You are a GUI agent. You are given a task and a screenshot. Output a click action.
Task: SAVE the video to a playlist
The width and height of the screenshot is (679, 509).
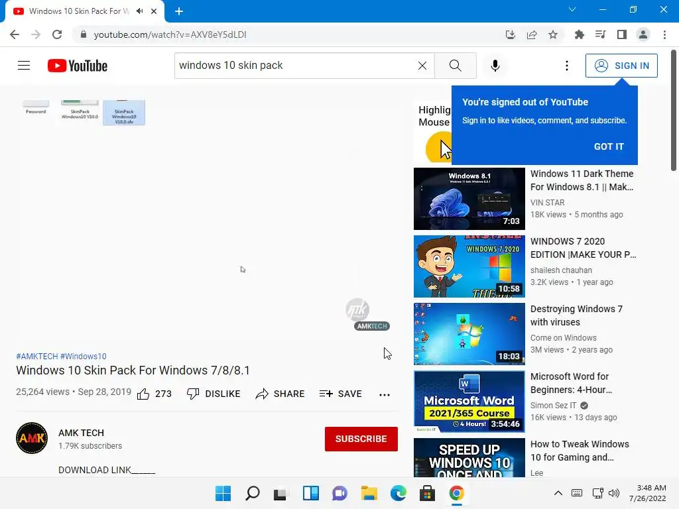click(340, 394)
